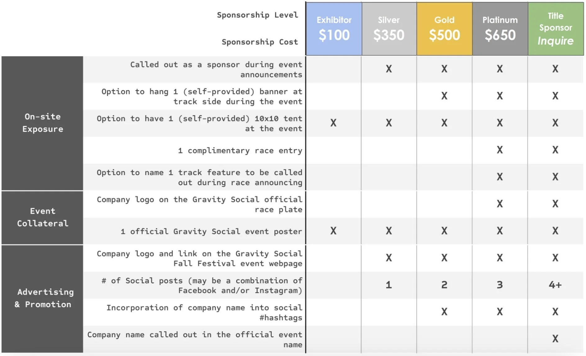
Task: Click the Gold X for track side banner
Action: click(x=444, y=96)
